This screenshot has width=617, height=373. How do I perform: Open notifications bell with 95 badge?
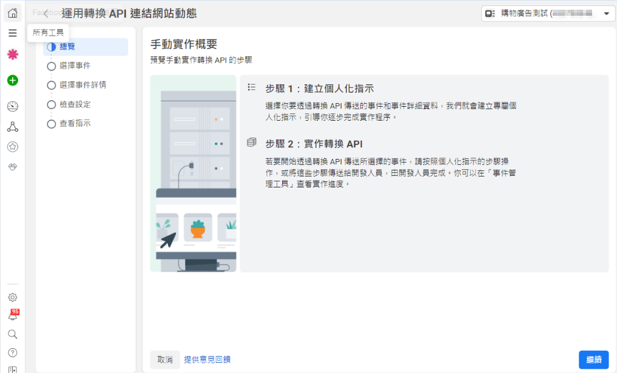coord(12,316)
